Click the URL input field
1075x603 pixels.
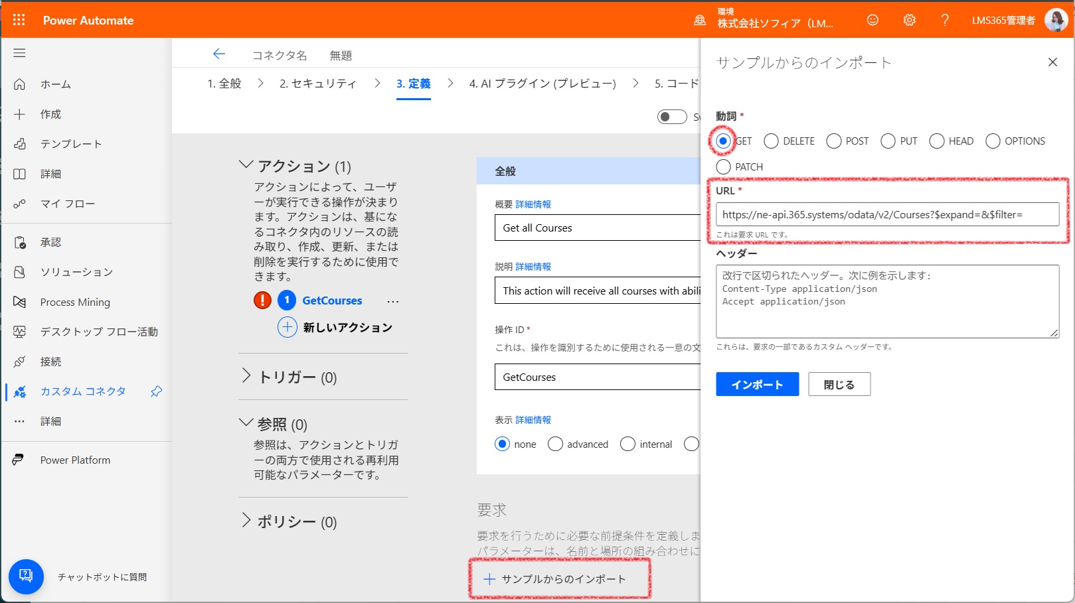tap(887, 214)
